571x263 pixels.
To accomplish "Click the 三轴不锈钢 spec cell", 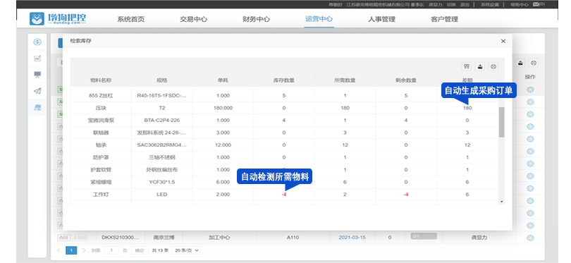I will point(161,157).
